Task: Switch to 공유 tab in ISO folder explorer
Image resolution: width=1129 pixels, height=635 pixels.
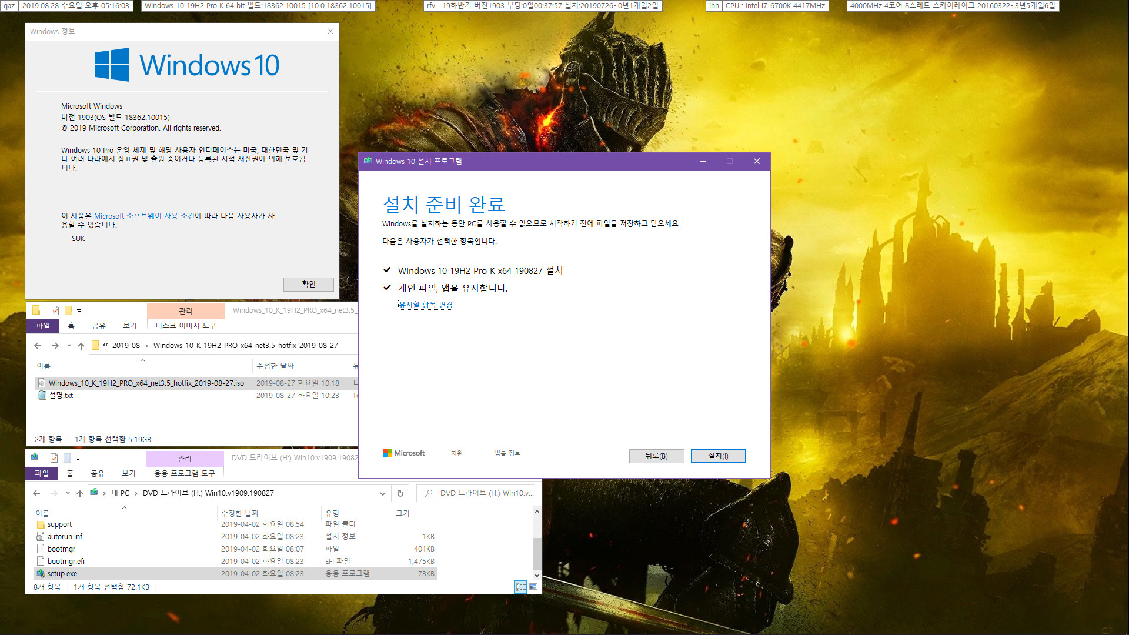Action: (99, 326)
